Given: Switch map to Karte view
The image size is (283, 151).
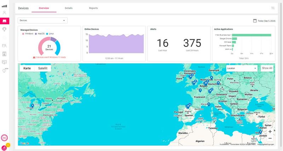Looking at the screenshot, I should pos(27,68).
